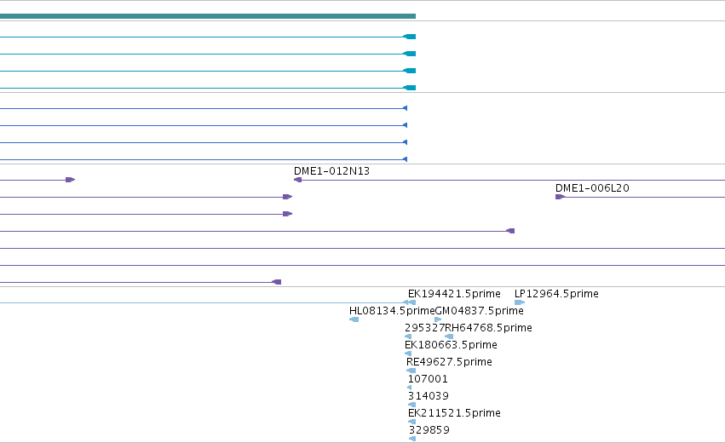
Task: Click the 107001 feature label
Action: tap(428, 379)
